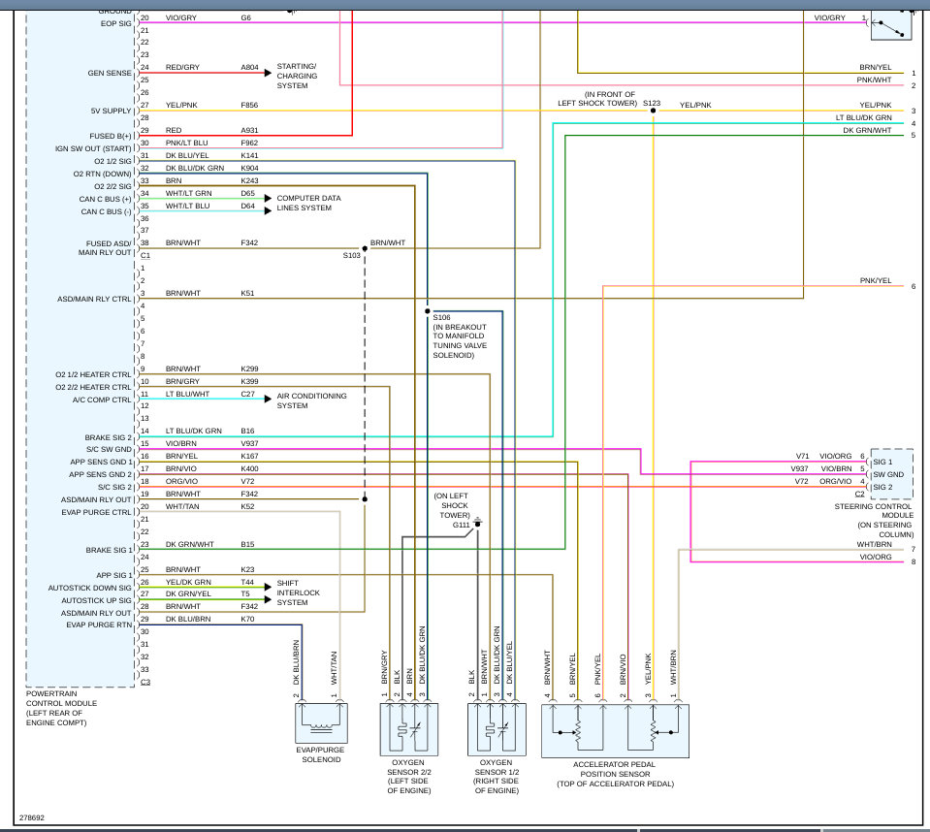Click the BRAKE SIG 1 label
Viewport: 930px width, 832px height.
(x=110, y=550)
